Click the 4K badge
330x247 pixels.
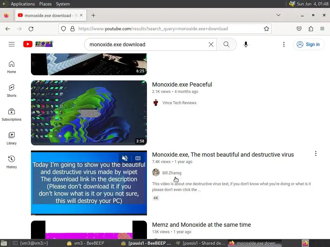(x=156, y=198)
